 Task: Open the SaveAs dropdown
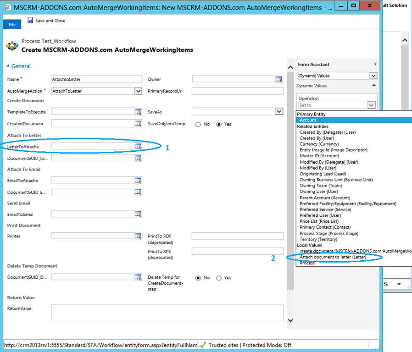[279, 111]
